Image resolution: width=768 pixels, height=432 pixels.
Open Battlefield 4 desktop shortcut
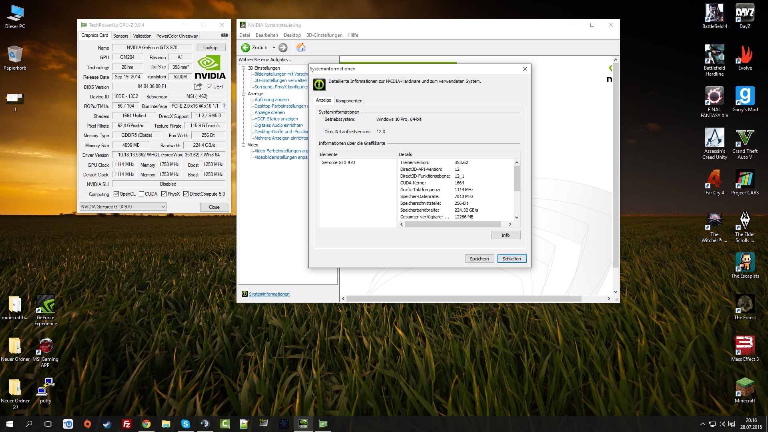(715, 16)
